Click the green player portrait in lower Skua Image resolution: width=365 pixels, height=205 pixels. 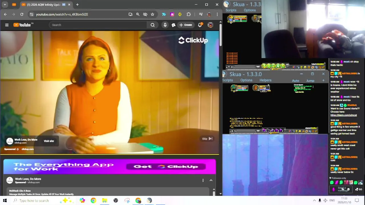[234, 88]
